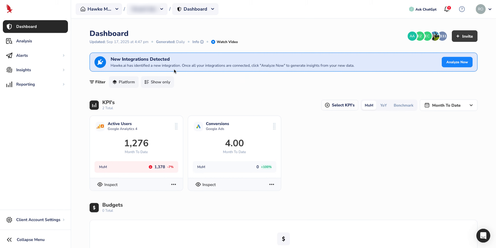
Task: Play the Watch Video link
Action: point(224,42)
